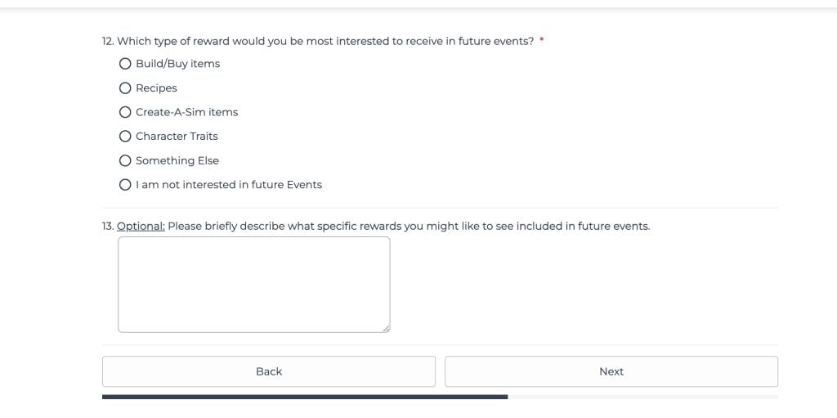This screenshot has width=837, height=418.
Task: Click the "Recipes" label text
Action: click(x=156, y=88)
